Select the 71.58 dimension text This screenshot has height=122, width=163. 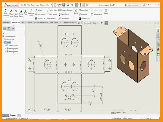[x=68, y=110]
